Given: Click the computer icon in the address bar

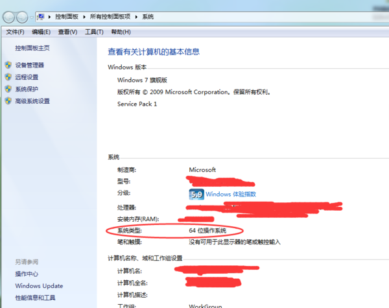Looking at the screenshot, I should (x=40, y=17).
